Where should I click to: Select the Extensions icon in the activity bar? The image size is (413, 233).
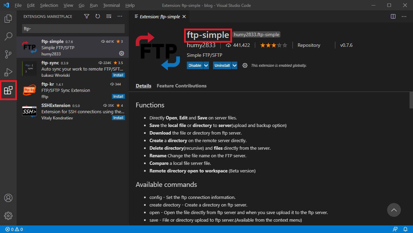pyautogui.click(x=8, y=90)
